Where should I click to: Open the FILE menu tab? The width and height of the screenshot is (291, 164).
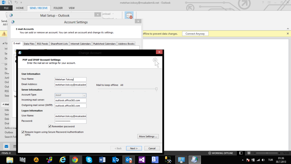pyautogui.click(x=6, y=8)
